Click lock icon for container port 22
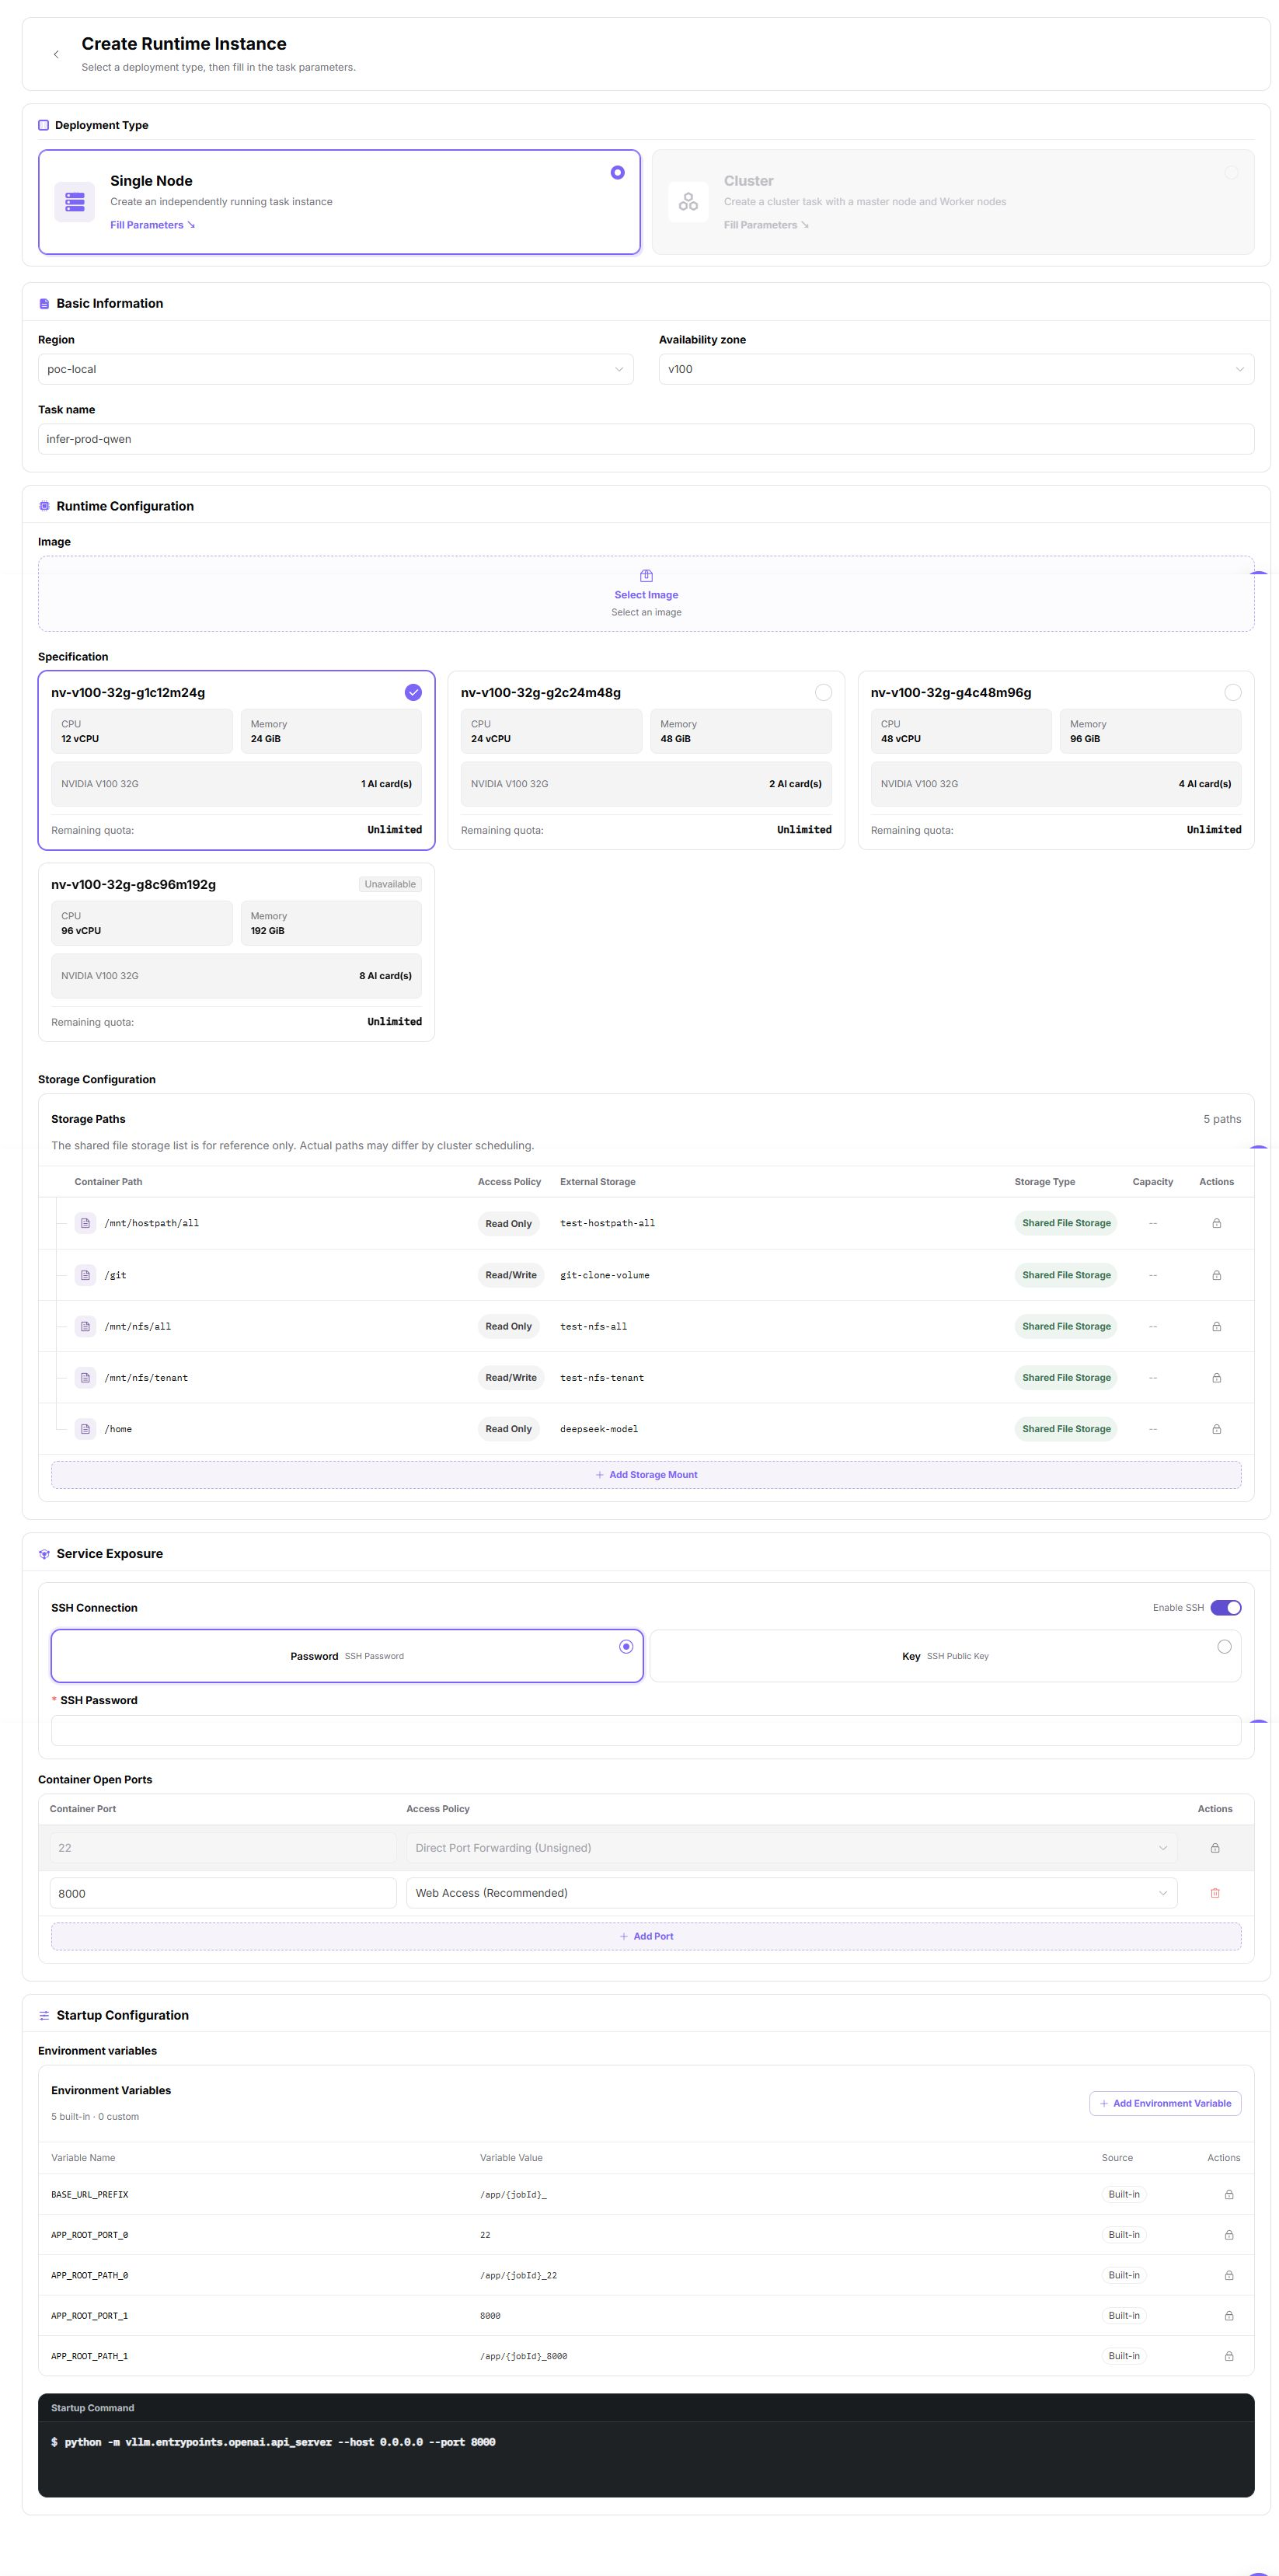This screenshot has height=2576, width=1279. [1215, 1848]
